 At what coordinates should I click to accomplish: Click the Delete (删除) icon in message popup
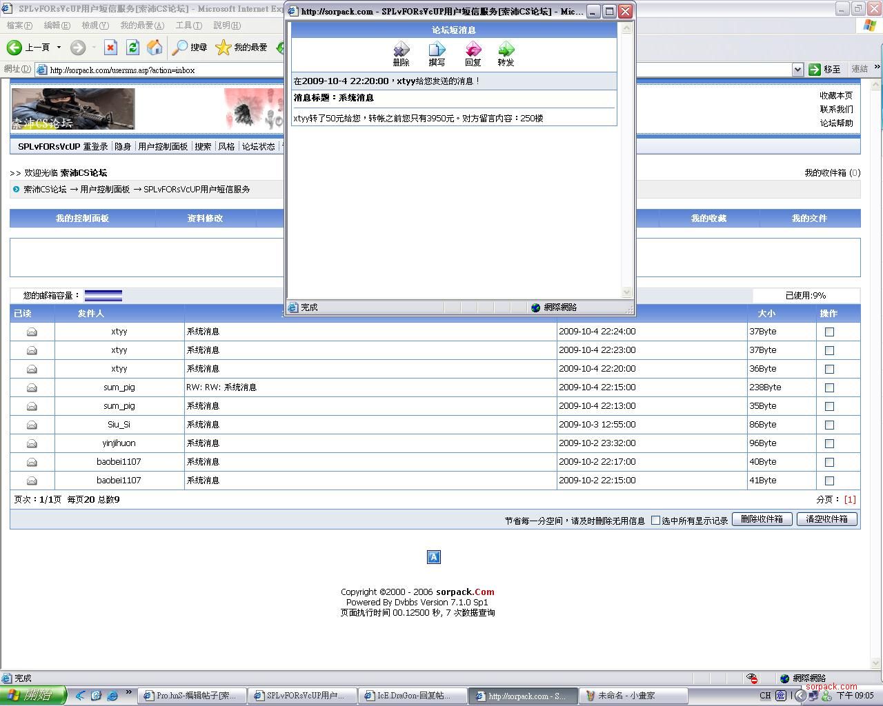[401, 50]
